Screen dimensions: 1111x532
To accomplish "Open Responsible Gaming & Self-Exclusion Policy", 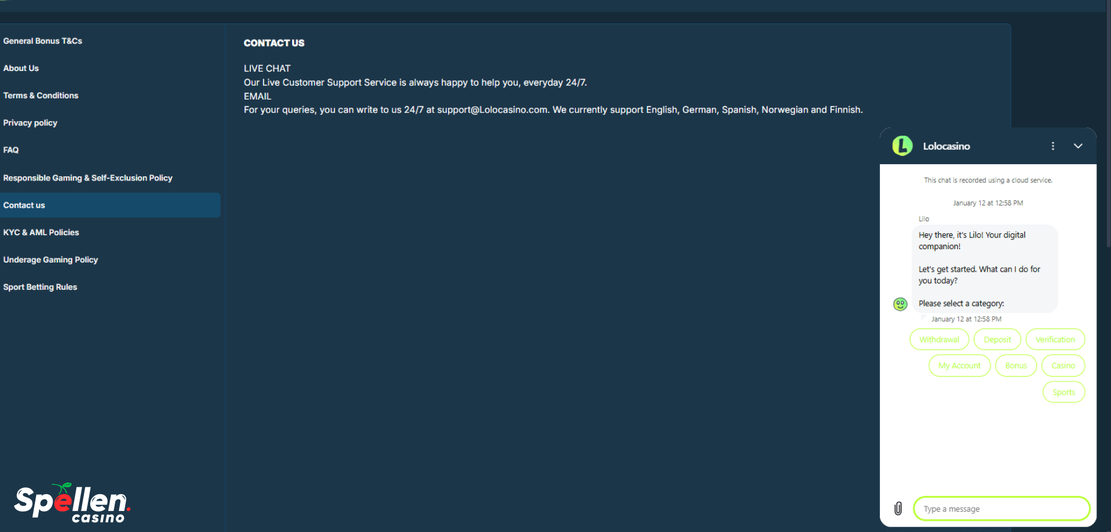I will (88, 178).
